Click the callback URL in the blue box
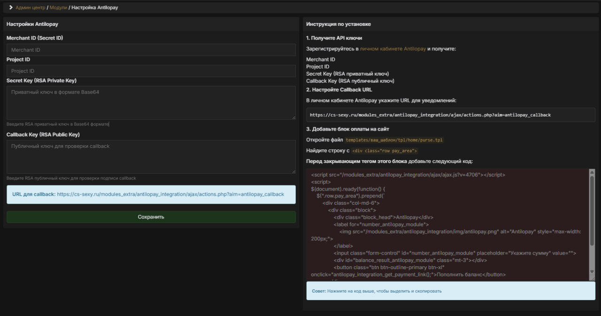Screen dimensions: 601x316 tap(170, 194)
